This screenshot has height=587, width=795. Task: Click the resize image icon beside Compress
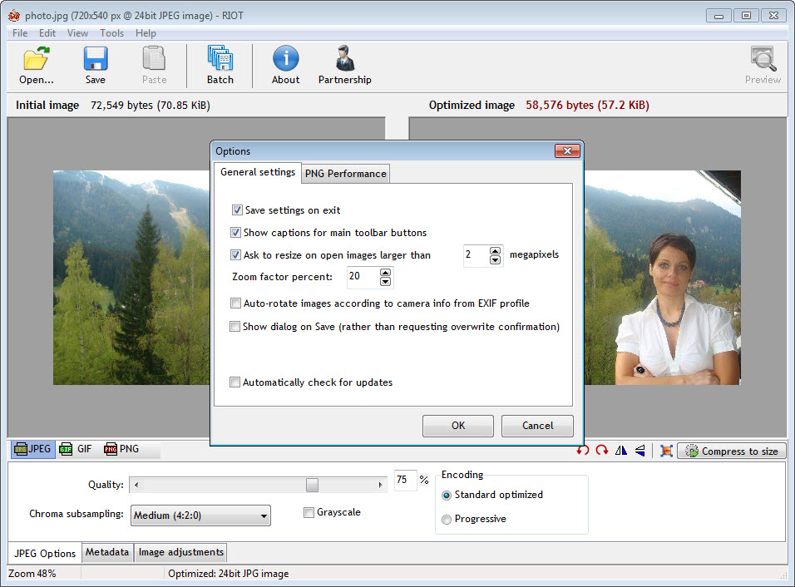point(666,451)
